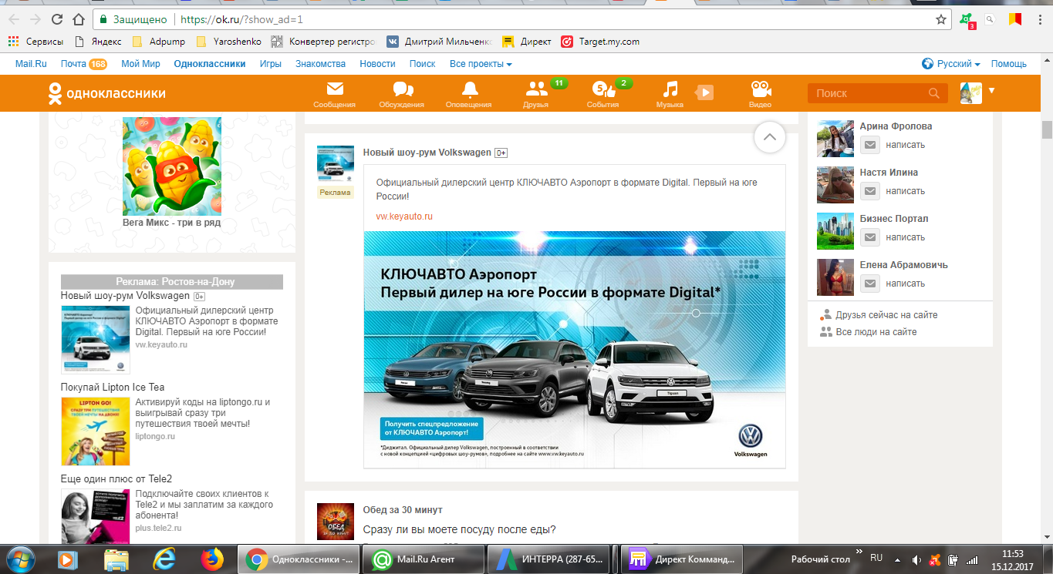The height and width of the screenshot is (574, 1053).
Task: Click the music play button icon
Action: (x=704, y=92)
